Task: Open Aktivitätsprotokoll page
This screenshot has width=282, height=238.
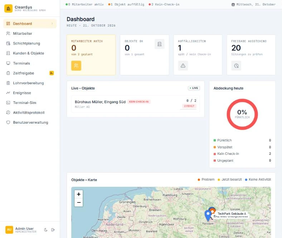Action: pyautogui.click(x=30, y=113)
